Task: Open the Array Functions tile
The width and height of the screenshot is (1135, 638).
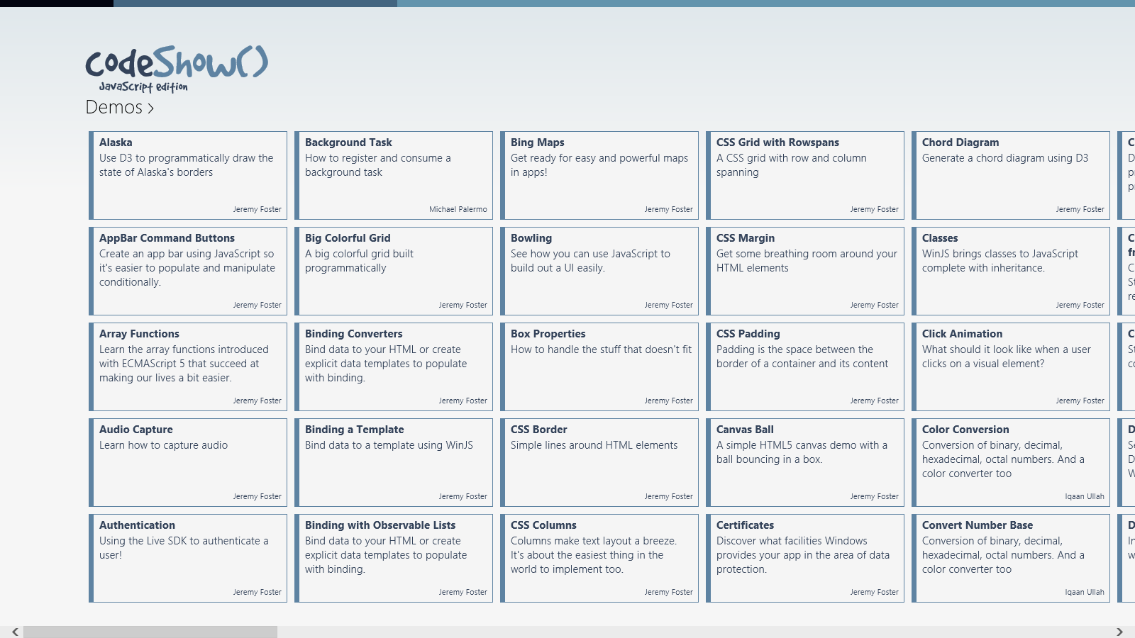Action: click(188, 366)
